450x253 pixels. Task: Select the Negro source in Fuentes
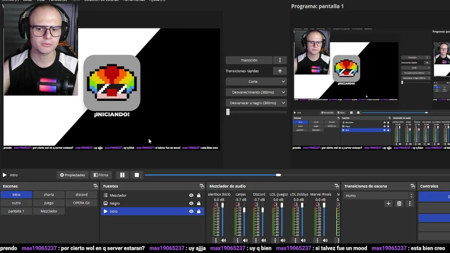[x=152, y=203]
